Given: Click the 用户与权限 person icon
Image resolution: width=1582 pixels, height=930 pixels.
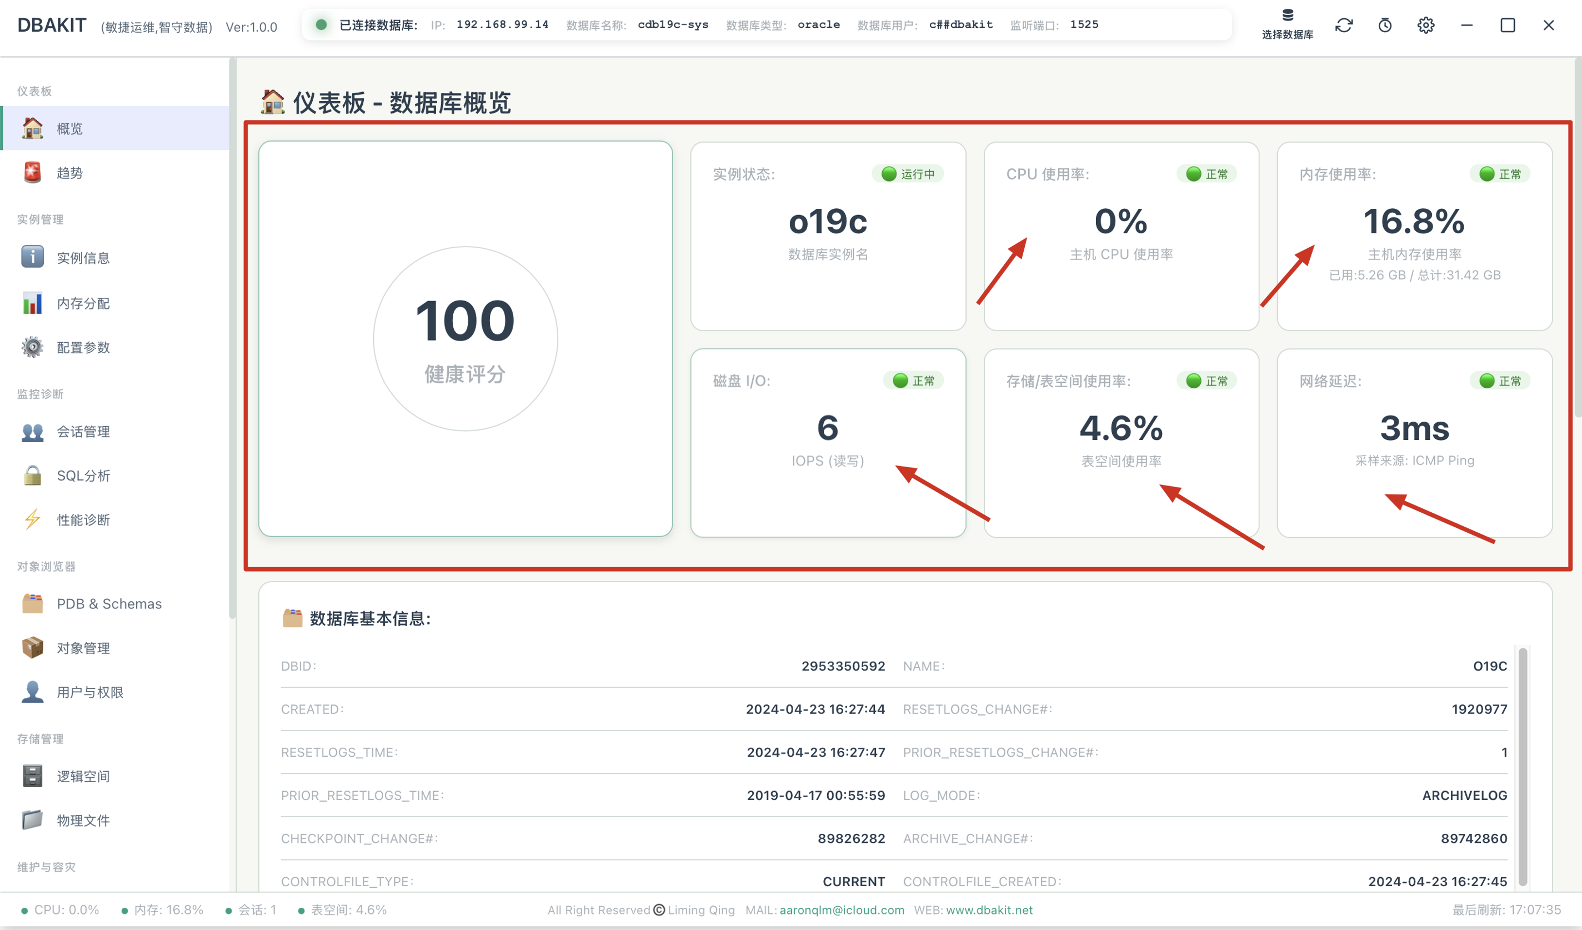Looking at the screenshot, I should point(33,691).
